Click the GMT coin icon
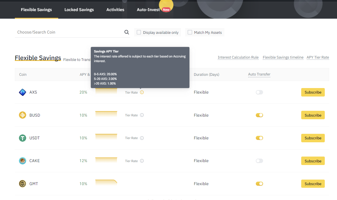Viewport: 337px width, 200px height. click(x=22, y=184)
